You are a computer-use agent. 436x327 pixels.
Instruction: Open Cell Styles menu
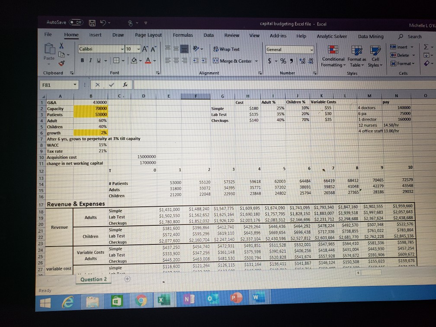(x=375, y=57)
